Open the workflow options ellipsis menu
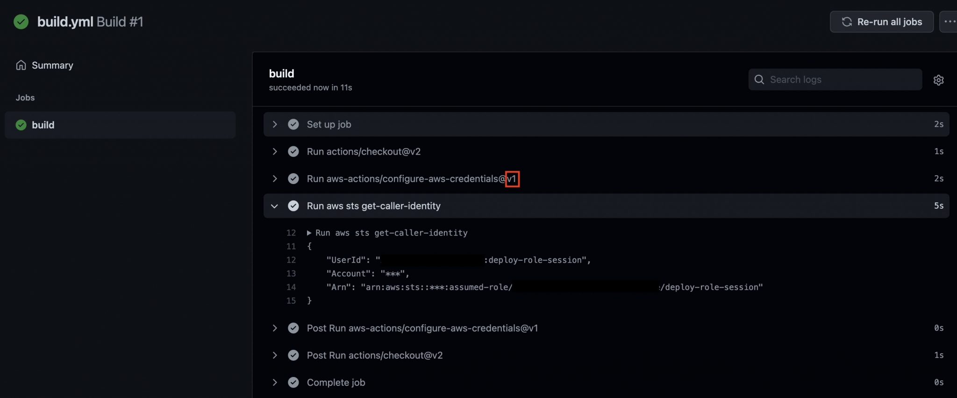The height and width of the screenshot is (398, 957). (950, 21)
